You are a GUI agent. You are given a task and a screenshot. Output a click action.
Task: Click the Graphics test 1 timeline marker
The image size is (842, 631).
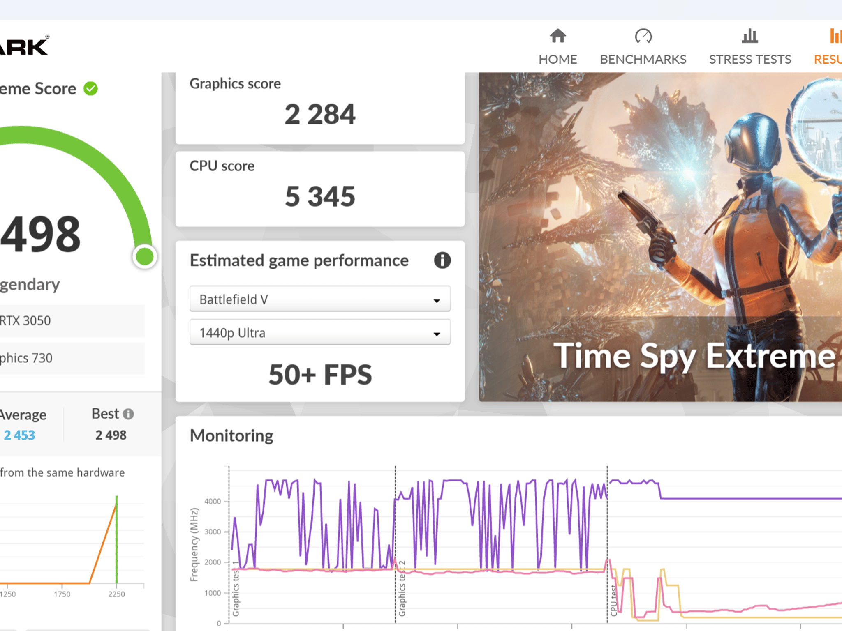(236, 588)
